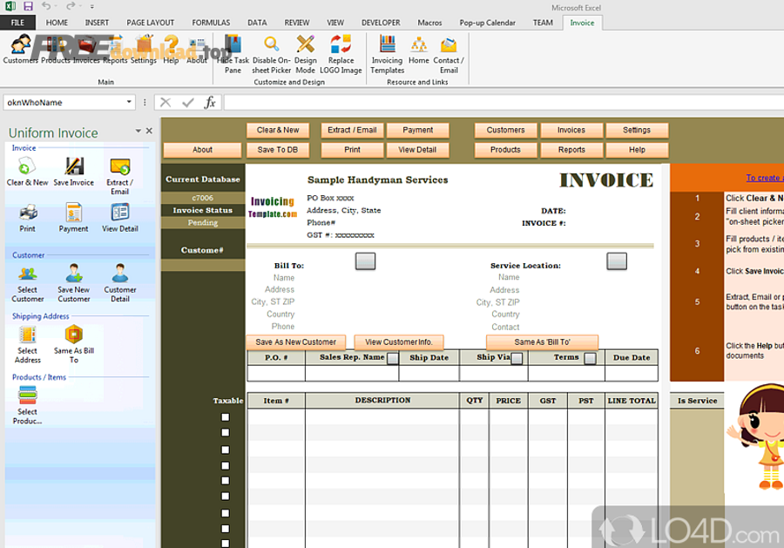The image size is (784, 548).
Task: Switch to PAGE LAYOUT tab
Action: coord(151,23)
